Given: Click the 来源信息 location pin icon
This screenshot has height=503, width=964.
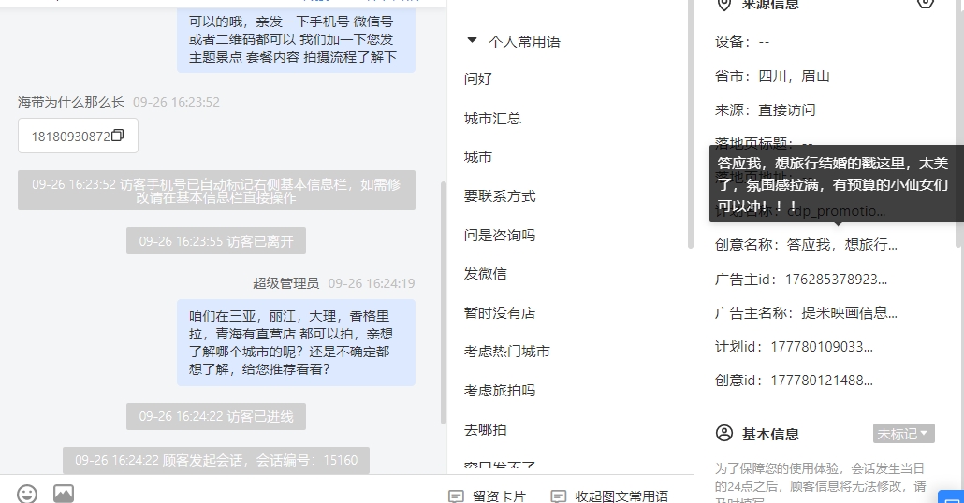Looking at the screenshot, I should (724, 5).
